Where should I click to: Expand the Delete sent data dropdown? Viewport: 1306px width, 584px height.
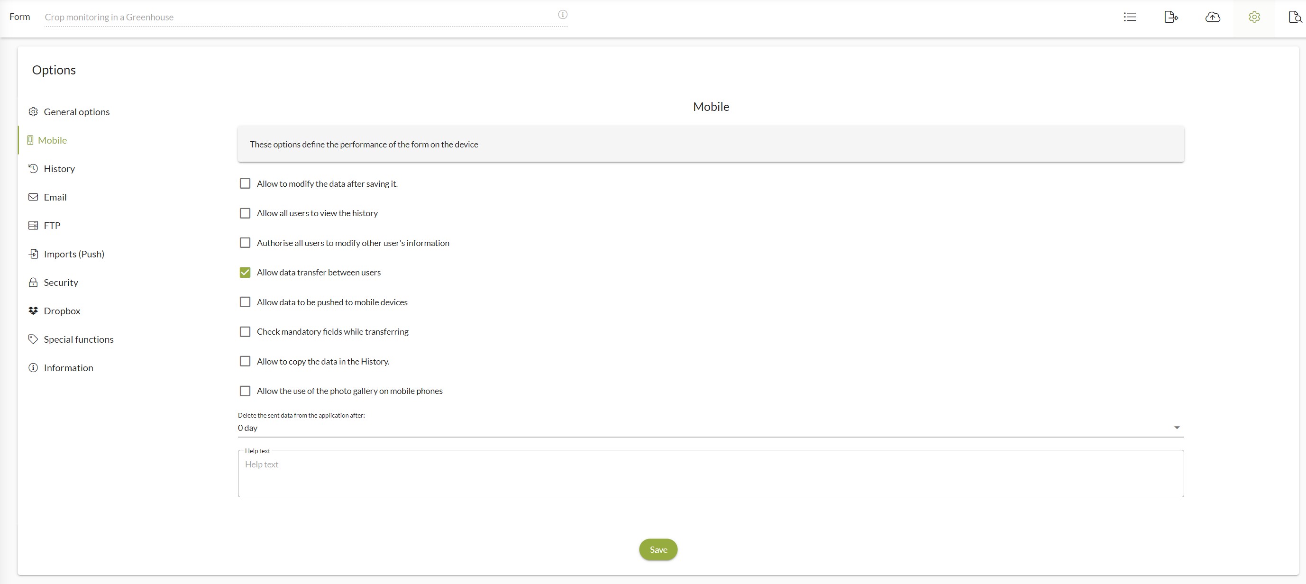[1177, 428]
